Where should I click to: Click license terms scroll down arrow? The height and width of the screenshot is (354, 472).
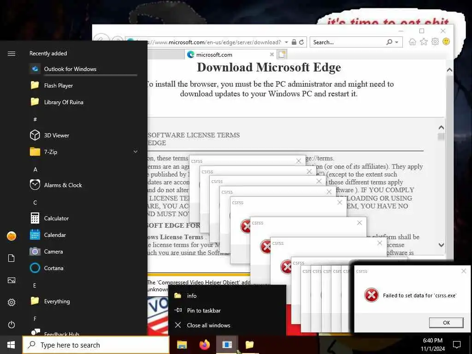(441, 245)
